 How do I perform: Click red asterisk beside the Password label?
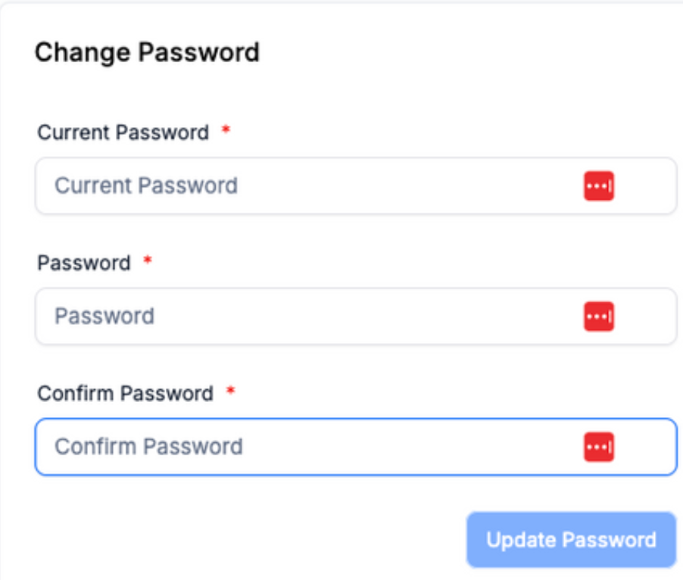pyautogui.click(x=148, y=260)
